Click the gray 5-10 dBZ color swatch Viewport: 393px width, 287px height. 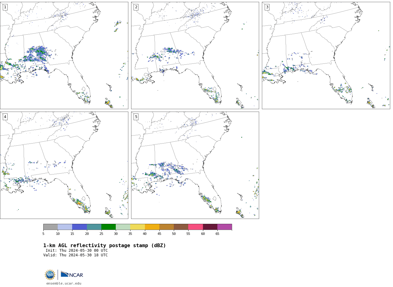[50, 227]
